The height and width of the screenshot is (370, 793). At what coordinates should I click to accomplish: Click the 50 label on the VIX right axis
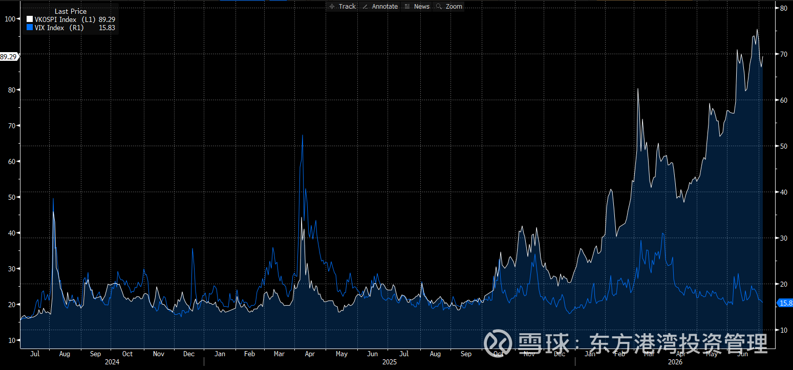click(783, 146)
